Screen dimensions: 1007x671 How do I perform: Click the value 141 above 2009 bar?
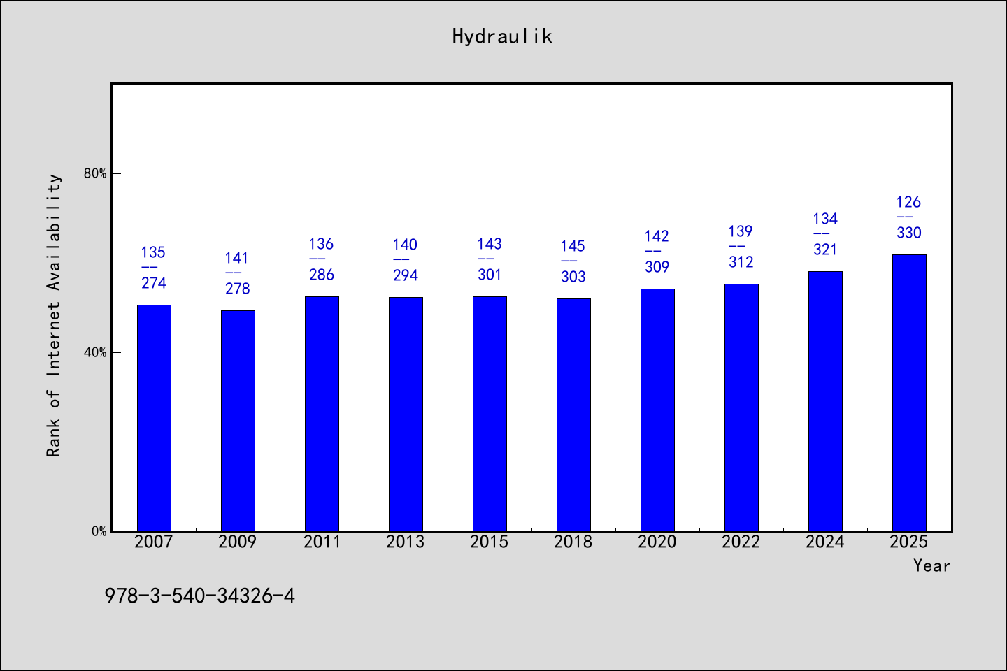point(238,258)
